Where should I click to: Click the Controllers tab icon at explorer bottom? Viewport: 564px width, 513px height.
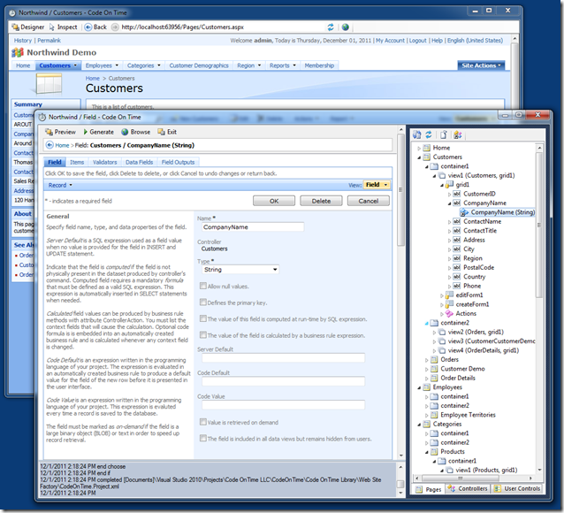[452, 488]
